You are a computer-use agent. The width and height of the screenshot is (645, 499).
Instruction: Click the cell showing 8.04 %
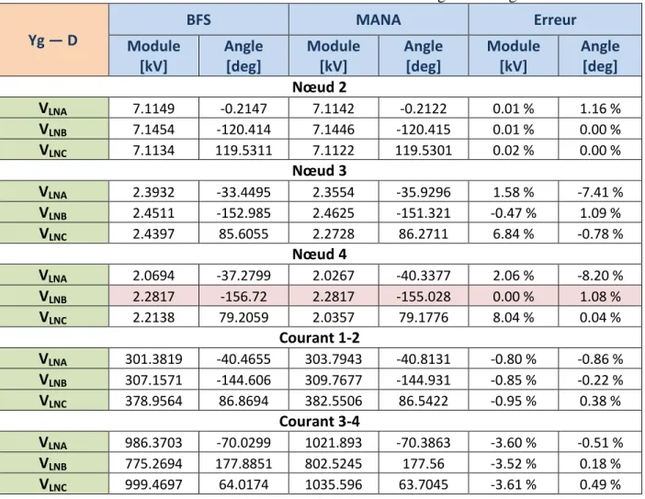514,317
